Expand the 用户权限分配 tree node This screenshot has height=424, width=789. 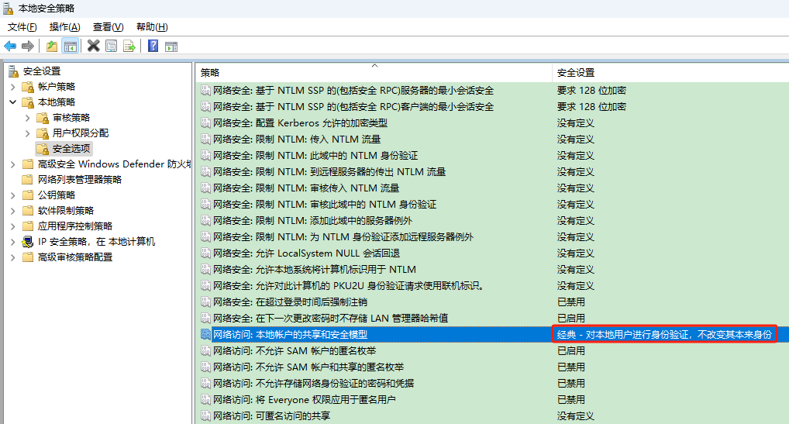28,133
